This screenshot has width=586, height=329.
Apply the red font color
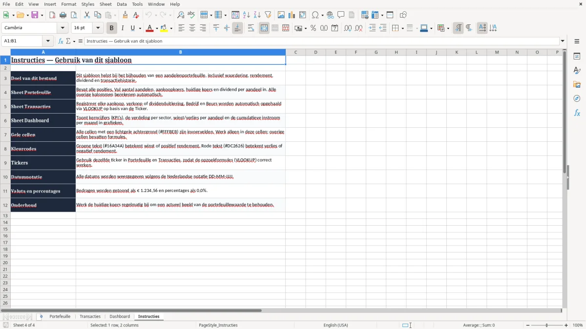click(x=150, y=28)
